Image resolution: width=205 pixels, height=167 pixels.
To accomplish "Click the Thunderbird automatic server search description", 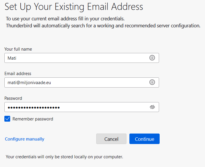I will pos(103,26).
